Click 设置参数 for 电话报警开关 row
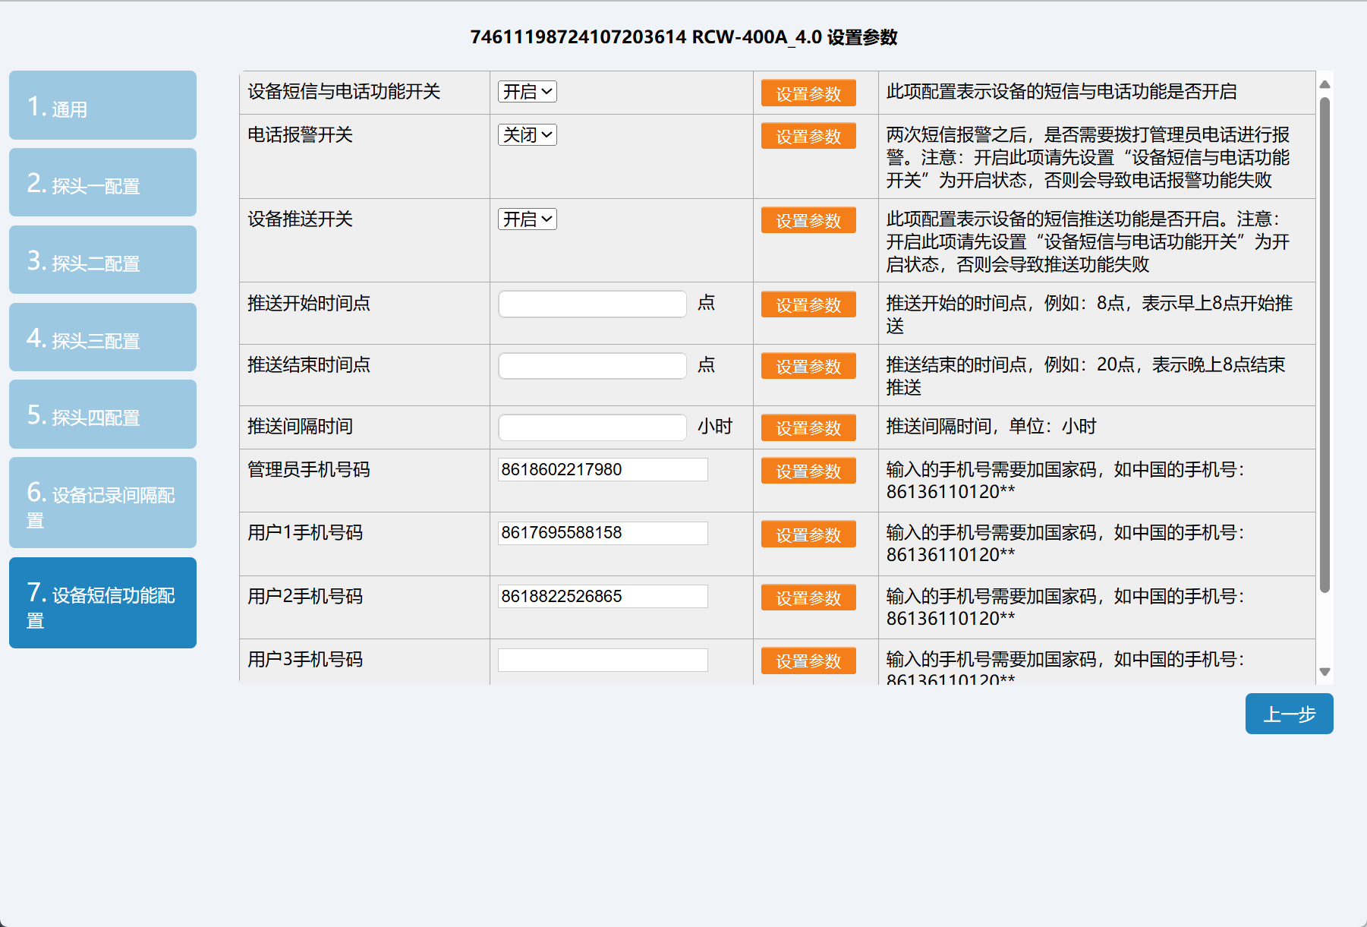1367x927 pixels. (808, 137)
